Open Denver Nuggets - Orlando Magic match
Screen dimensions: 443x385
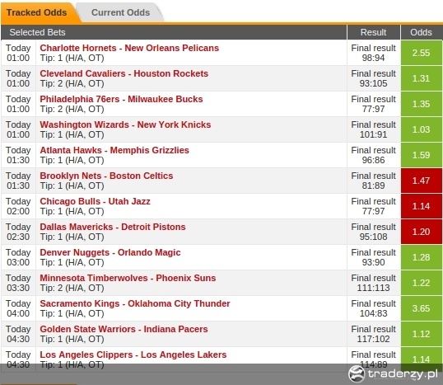[110, 252]
